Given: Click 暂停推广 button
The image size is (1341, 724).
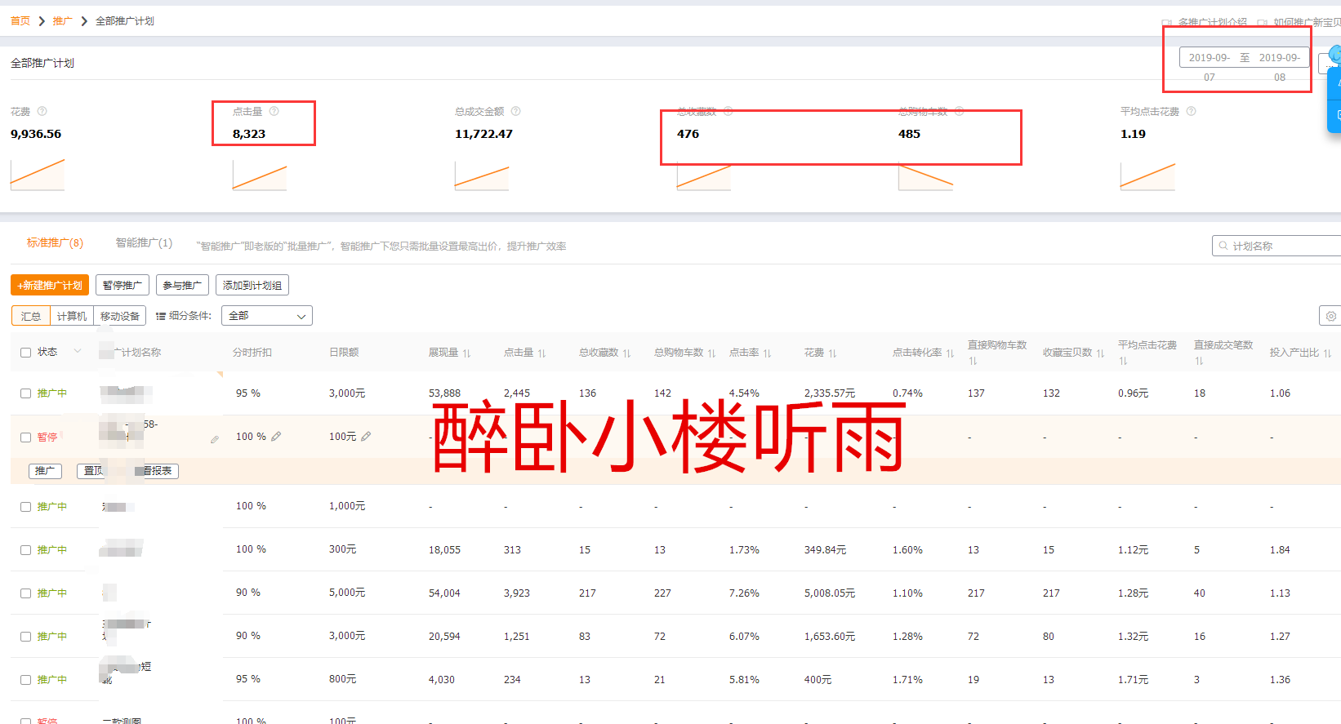Looking at the screenshot, I should 123,285.
